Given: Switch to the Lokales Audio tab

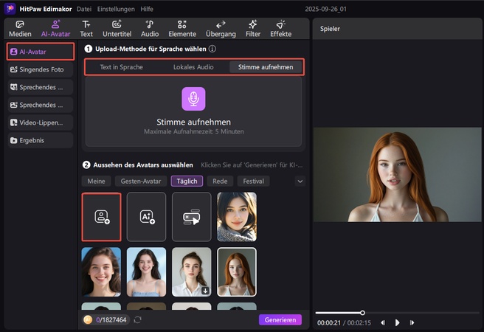Looking at the screenshot, I should tap(193, 67).
